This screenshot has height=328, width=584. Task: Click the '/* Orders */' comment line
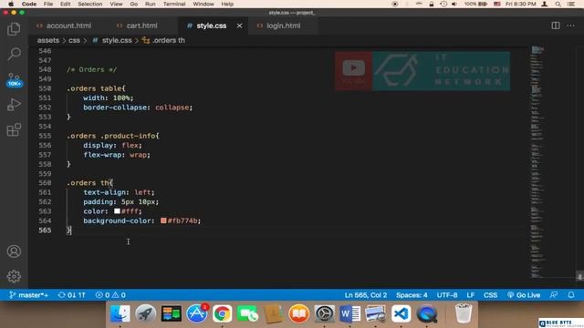(91, 69)
